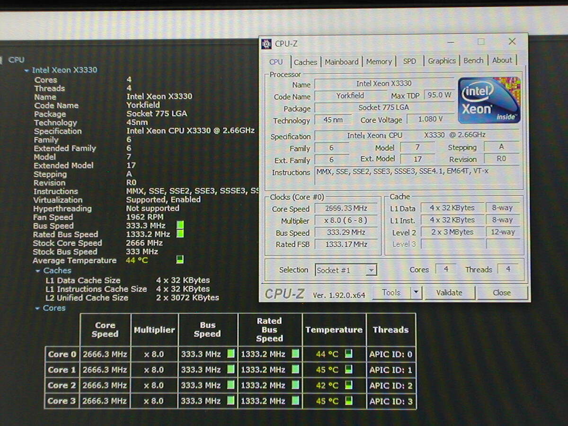Click the green indicator beside Bus Speed 333.3 MHz

click(180, 225)
